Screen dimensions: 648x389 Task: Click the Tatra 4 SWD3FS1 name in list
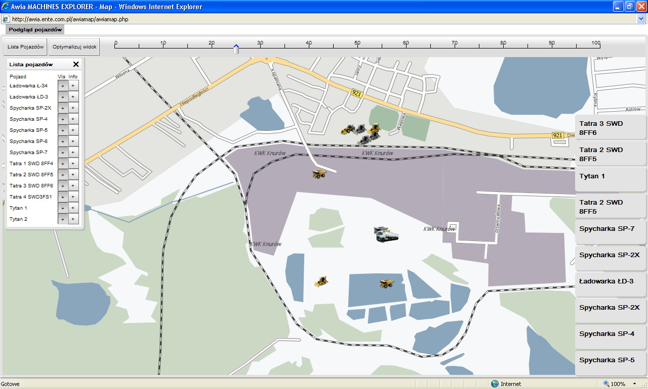[30, 197]
